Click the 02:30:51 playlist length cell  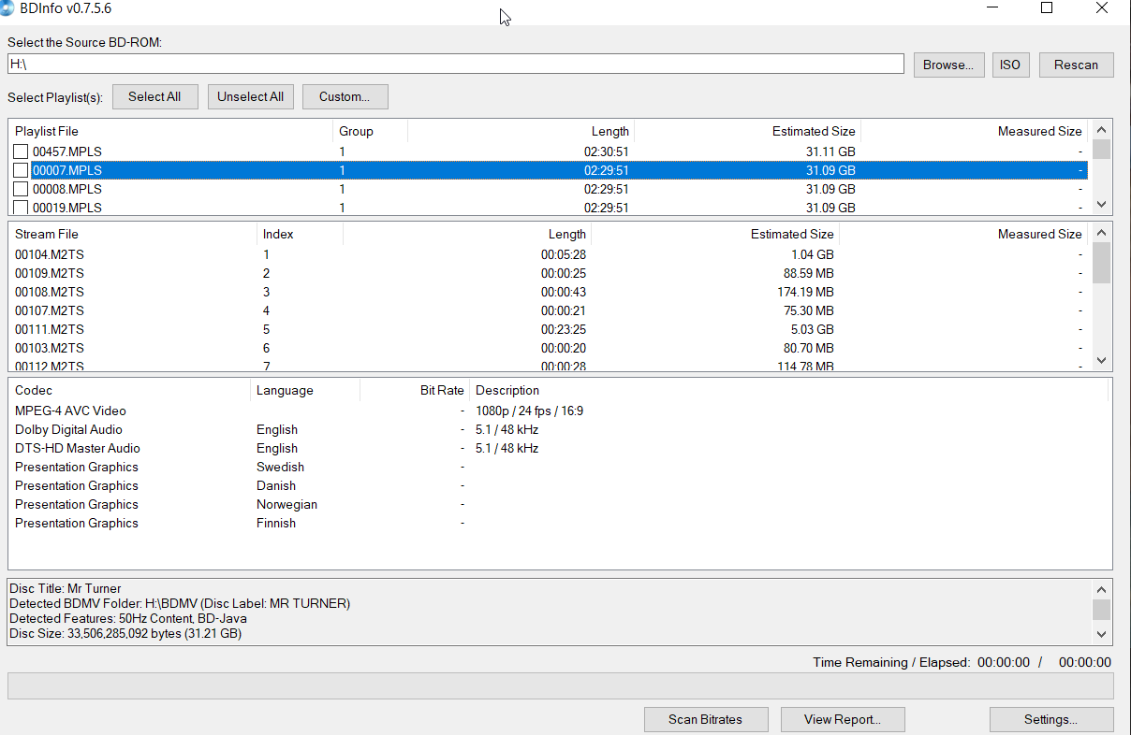(607, 151)
